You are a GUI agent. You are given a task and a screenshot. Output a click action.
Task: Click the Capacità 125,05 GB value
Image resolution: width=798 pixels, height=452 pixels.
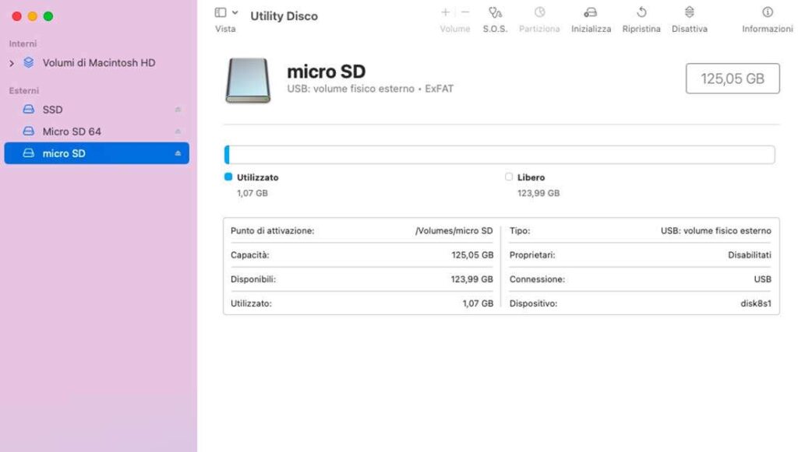pyautogui.click(x=472, y=255)
